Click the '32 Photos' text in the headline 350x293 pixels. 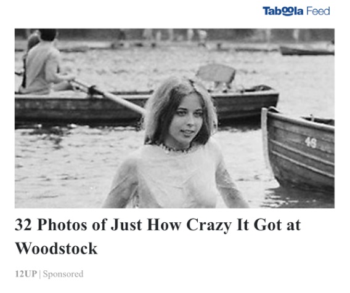click(51, 225)
